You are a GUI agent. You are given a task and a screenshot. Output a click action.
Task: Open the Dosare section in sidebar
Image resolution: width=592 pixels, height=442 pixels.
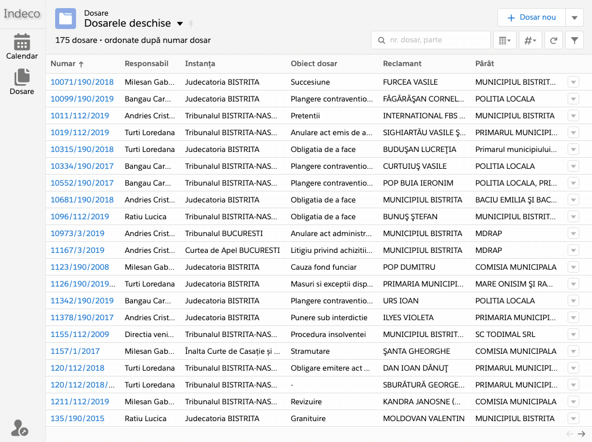(22, 82)
